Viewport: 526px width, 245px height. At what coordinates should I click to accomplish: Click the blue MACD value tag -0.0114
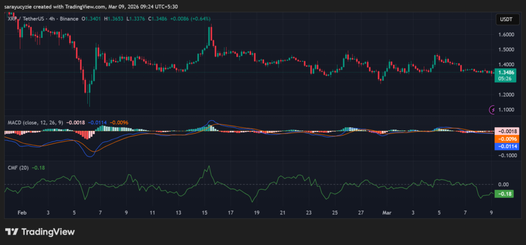tap(505, 146)
